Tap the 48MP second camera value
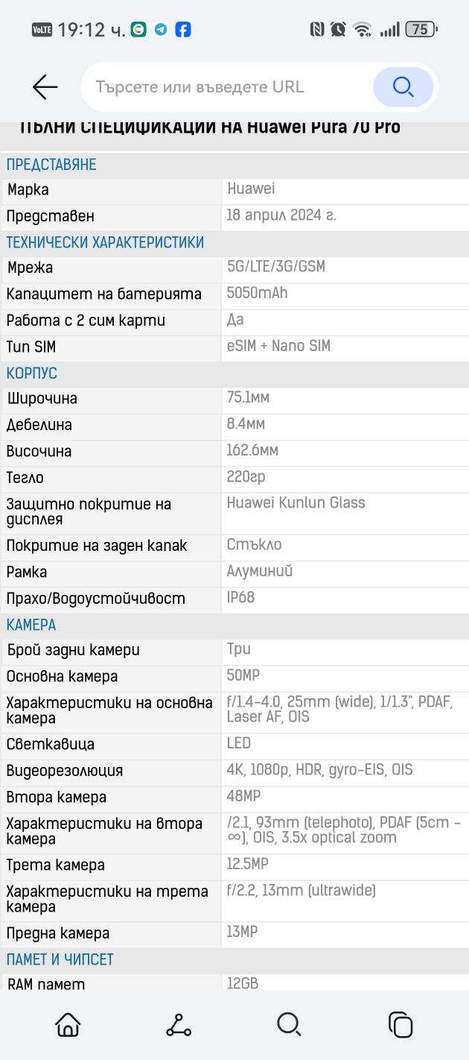 (243, 796)
